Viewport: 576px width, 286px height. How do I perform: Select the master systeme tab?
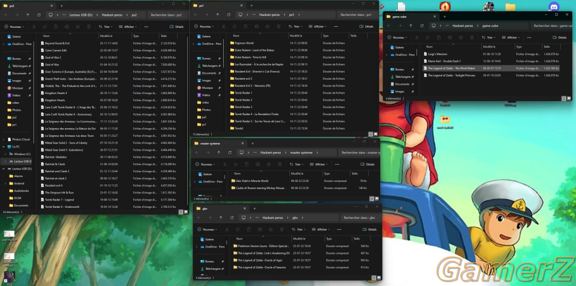tap(220, 143)
